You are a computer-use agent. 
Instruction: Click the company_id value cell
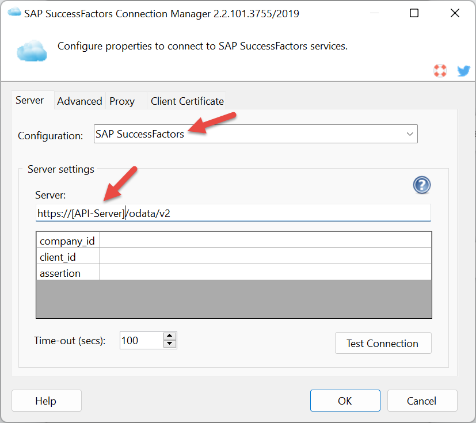tap(265, 240)
